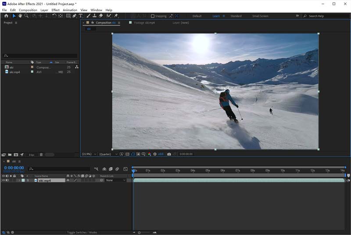Toggle Mask and Shape Path Visibility
The height and width of the screenshot is (235, 351).
pyautogui.click(x=133, y=154)
